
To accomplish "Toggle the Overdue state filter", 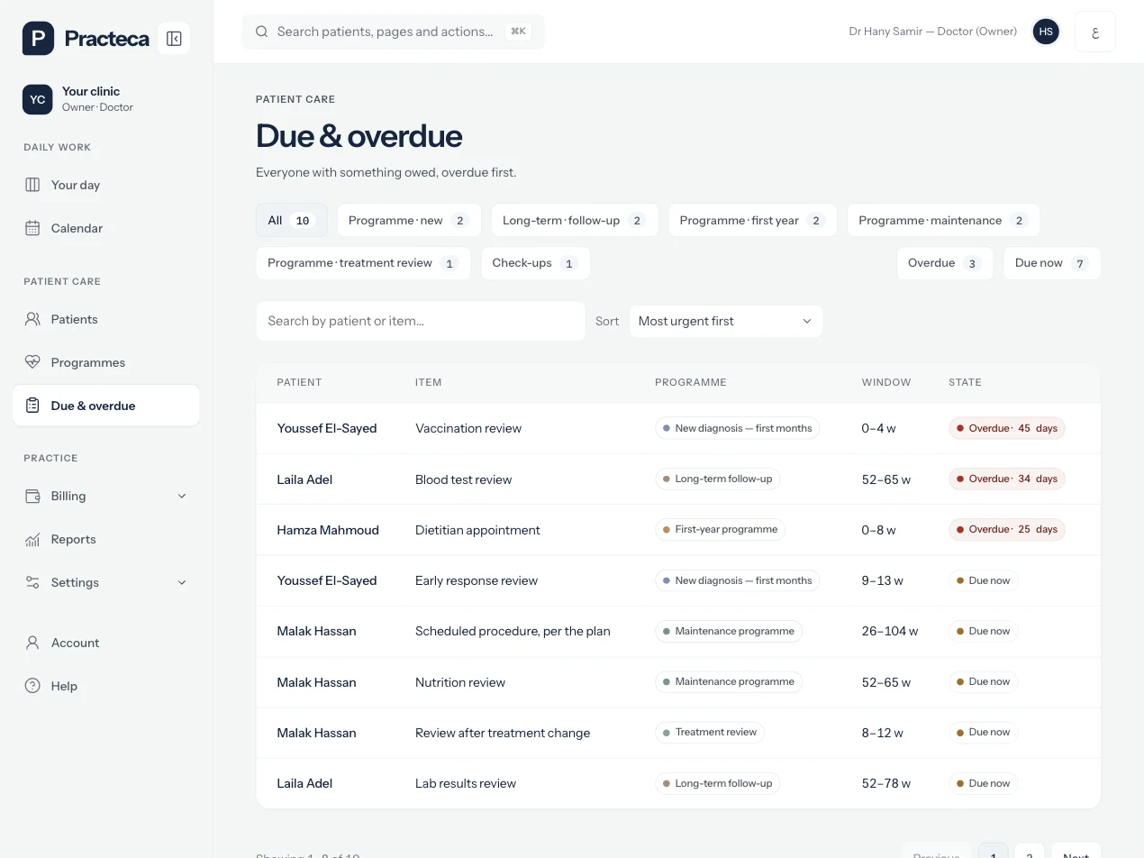I will 944,263.
